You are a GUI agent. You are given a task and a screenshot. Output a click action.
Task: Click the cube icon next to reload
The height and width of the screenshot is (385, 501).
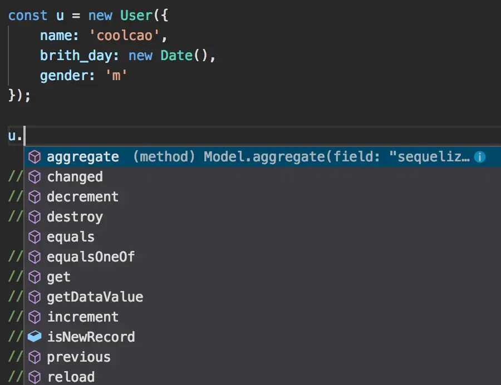tap(35, 377)
